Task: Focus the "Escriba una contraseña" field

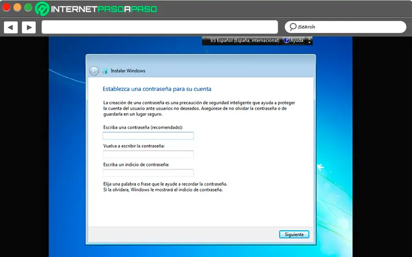Action: pyautogui.click(x=148, y=136)
